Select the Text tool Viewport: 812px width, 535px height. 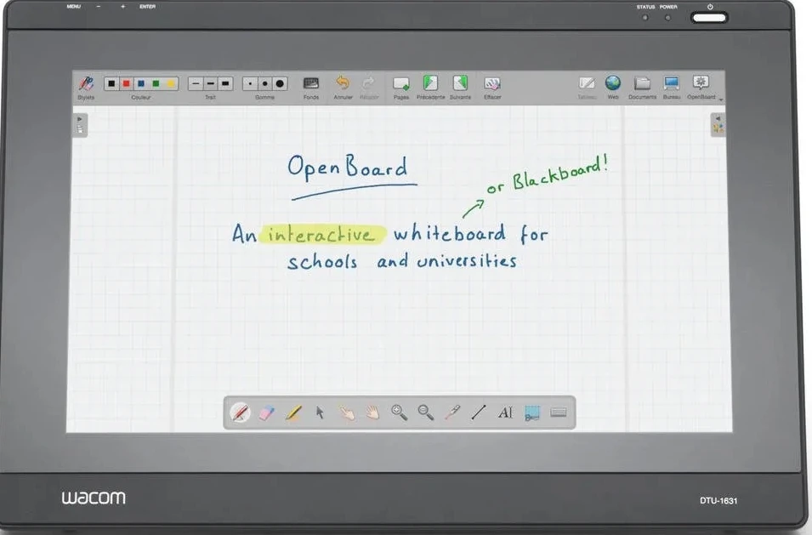(x=505, y=413)
